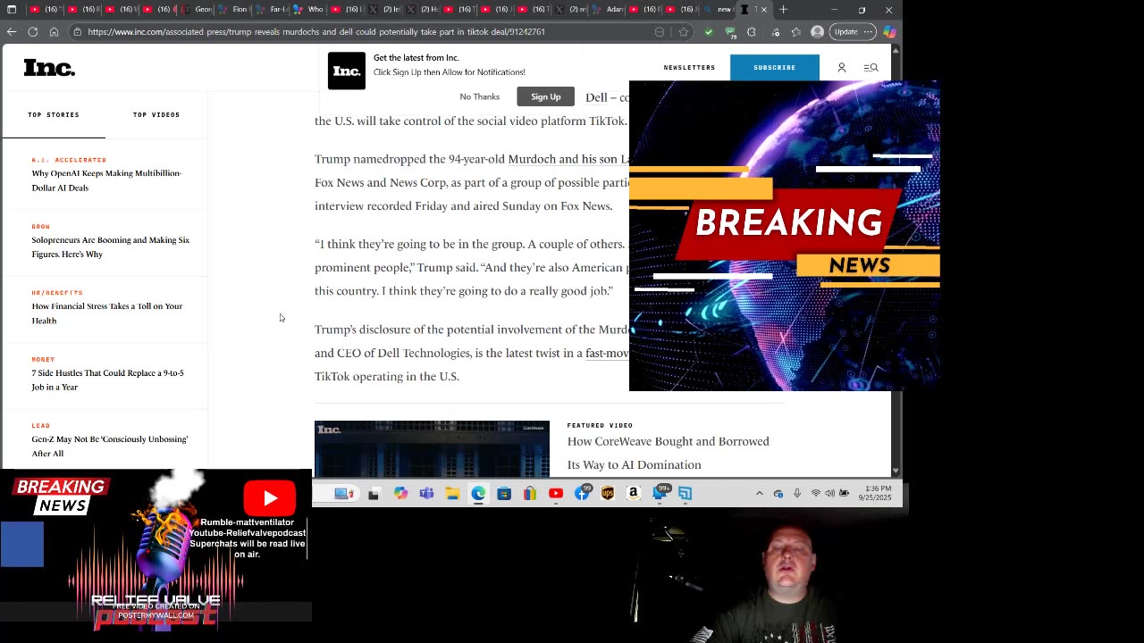Viewport: 1144px width, 643px height.
Task: Click the Sign Up notification button
Action: coord(545,96)
